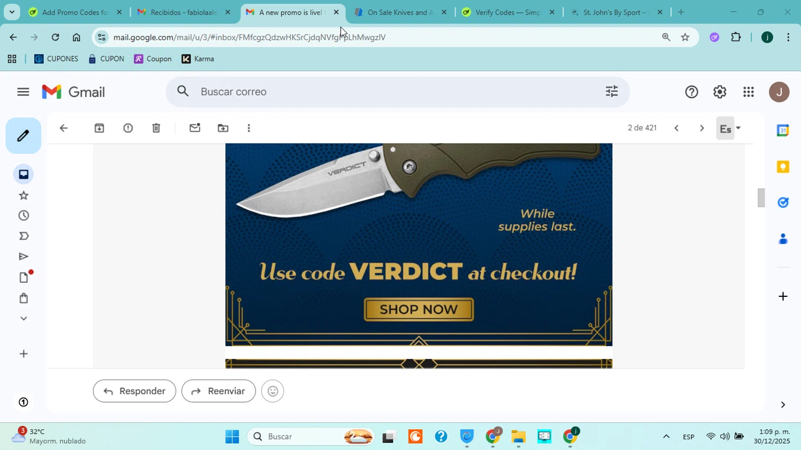Open tab search dropdown arrow
The image size is (801, 450).
[x=12, y=12]
